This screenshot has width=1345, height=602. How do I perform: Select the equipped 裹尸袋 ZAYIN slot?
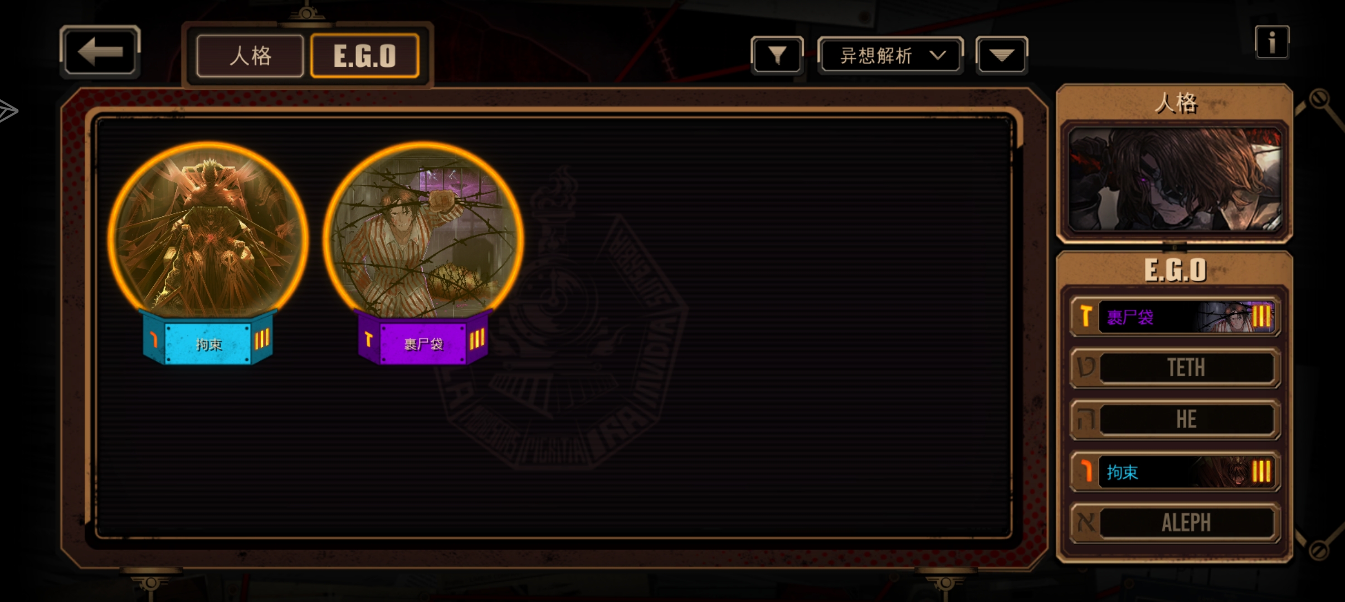tap(1175, 317)
